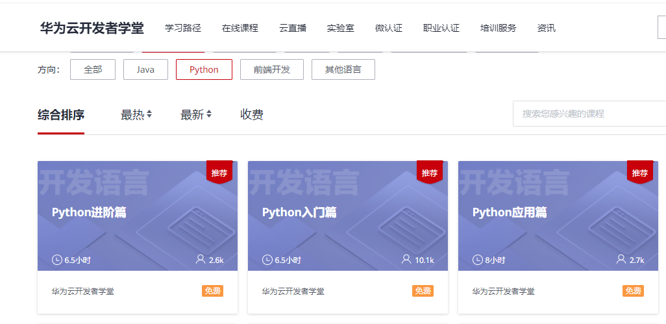666x324 pixels.
Task: Open 微认证 navigation item
Action: click(389, 29)
